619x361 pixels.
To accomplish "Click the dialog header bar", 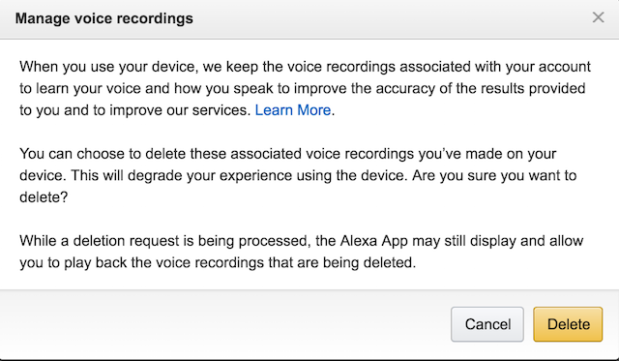I will point(309,19).
